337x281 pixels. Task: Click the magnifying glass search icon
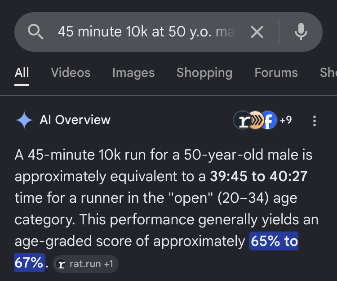pyautogui.click(x=35, y=32)
